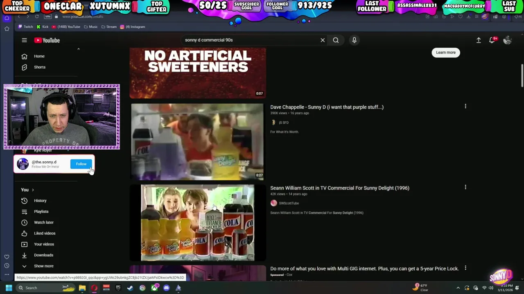Open the clock history icon in the browser sidebar
This screenshot has height=294, width=524.
[x=7, y=266]
